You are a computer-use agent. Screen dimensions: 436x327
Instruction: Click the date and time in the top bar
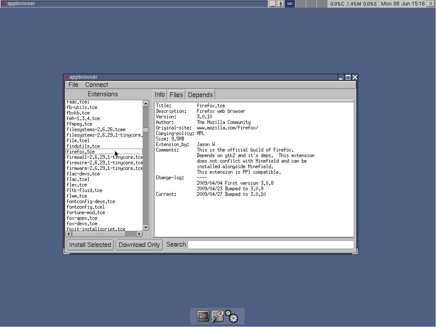click(x=403, y=3)
